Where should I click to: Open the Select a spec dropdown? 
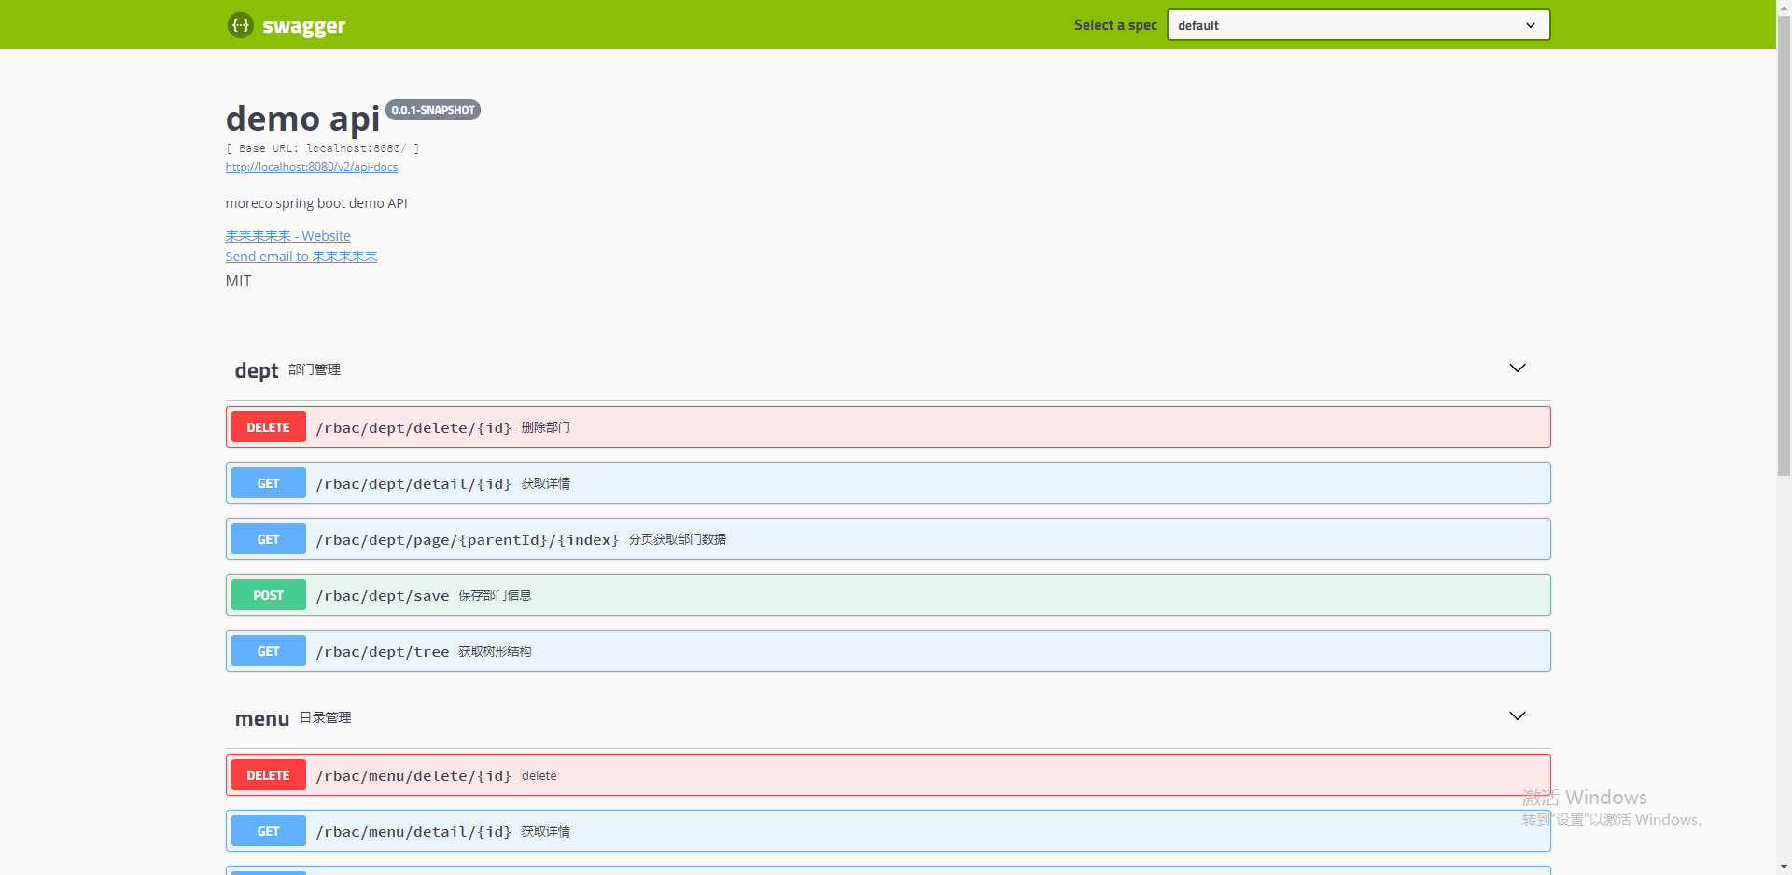click(x=1358, y=25)
